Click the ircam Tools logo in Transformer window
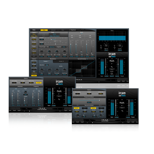154x154 pixels. (112, 55)
